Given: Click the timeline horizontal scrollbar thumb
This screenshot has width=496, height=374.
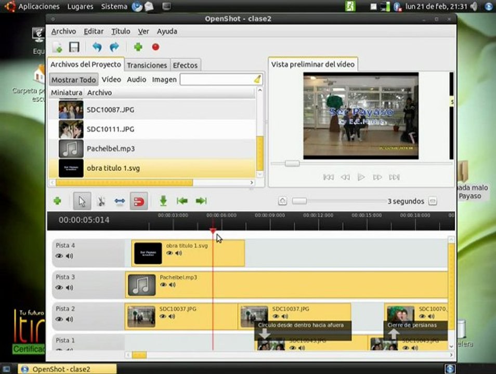Looking at the screenshot, I should tap(139, 355).
